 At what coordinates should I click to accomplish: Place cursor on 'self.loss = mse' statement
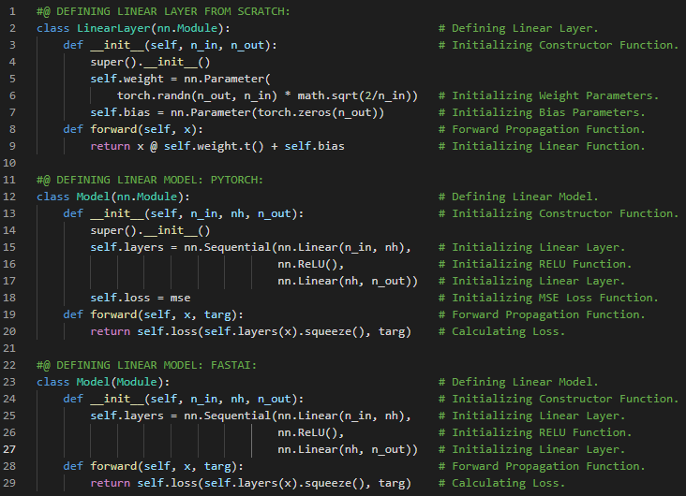[x=141, y=298]
